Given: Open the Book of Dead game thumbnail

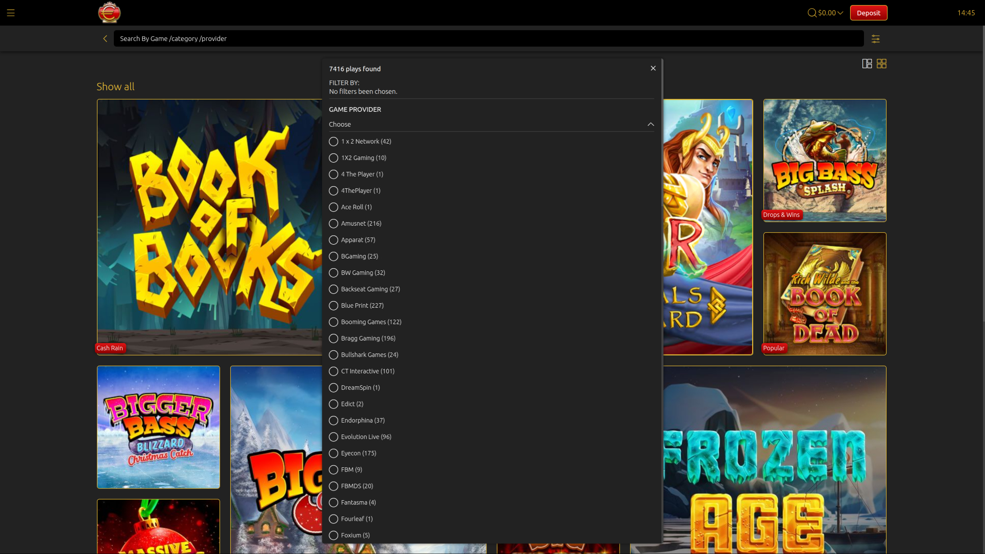Looking at the screenshot, I should 824,293.
